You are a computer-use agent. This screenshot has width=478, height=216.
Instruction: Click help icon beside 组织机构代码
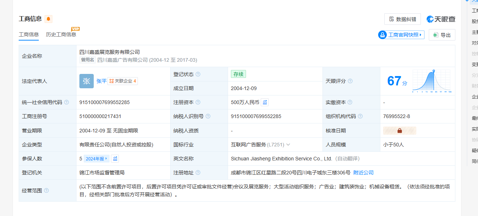coord(360,116)
